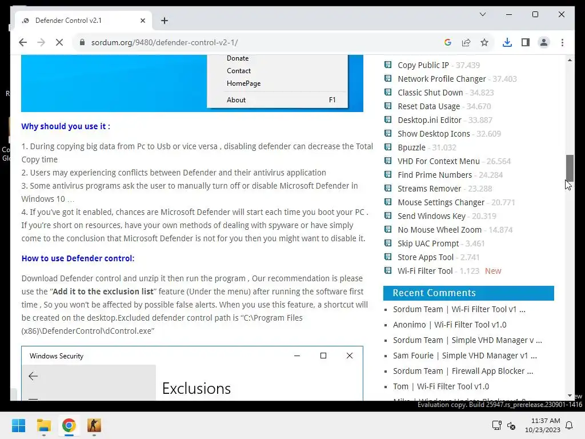Image resolution: width=585 pixels, height=439 pixels.
Task: Open Sordum Team Simple VHD Manager comment
Action: [x=467, y=341]
